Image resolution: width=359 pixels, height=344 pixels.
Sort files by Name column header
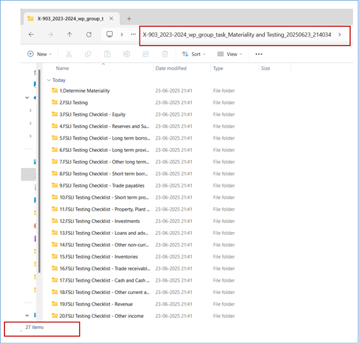62,68
